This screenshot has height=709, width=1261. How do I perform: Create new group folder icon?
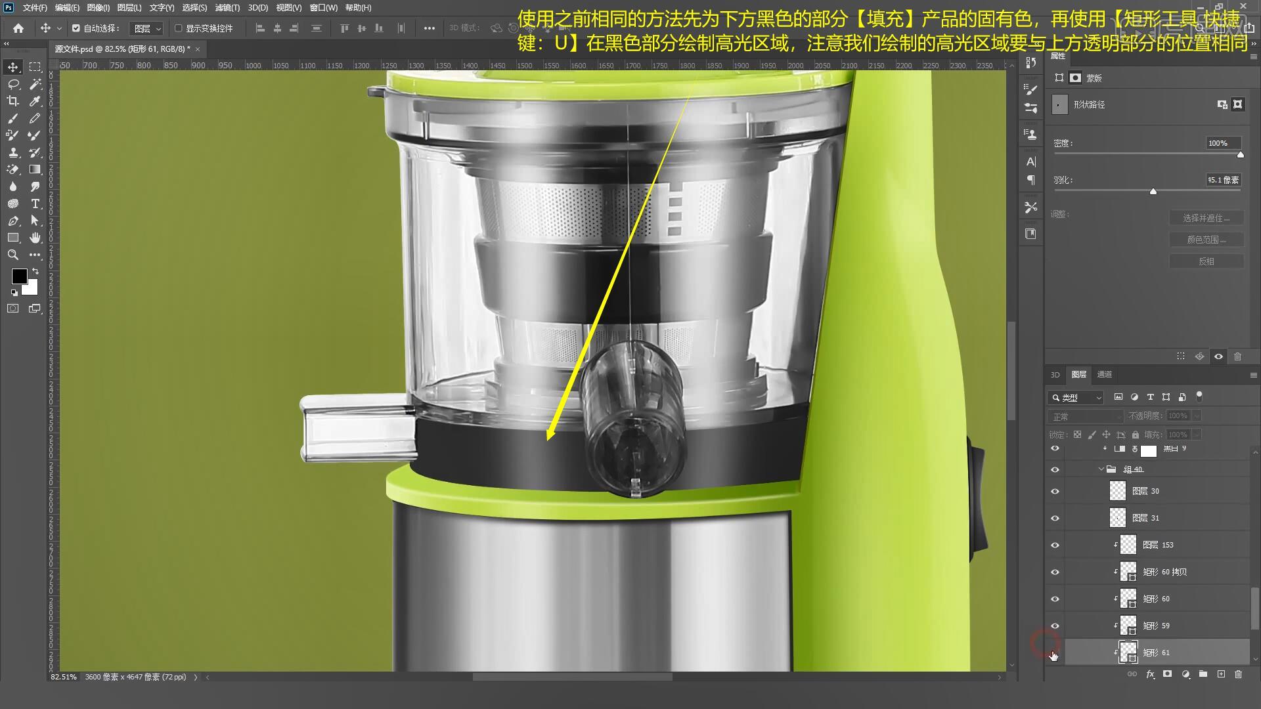[x=1203, y=674]
